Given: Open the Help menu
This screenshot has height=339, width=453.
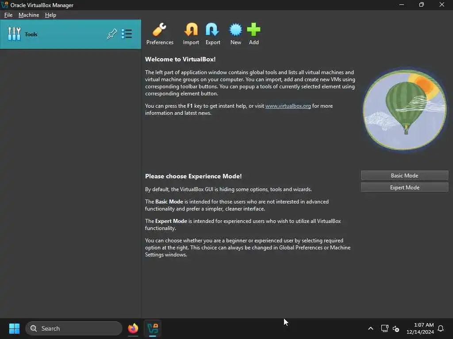Looking at the screenshot, I should pos(50,15).
